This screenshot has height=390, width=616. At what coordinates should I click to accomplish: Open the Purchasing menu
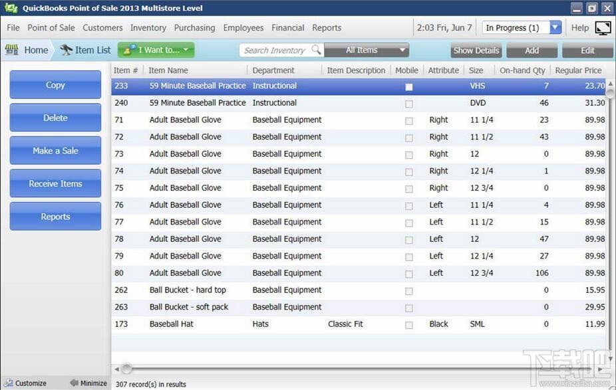coord(194,27)
